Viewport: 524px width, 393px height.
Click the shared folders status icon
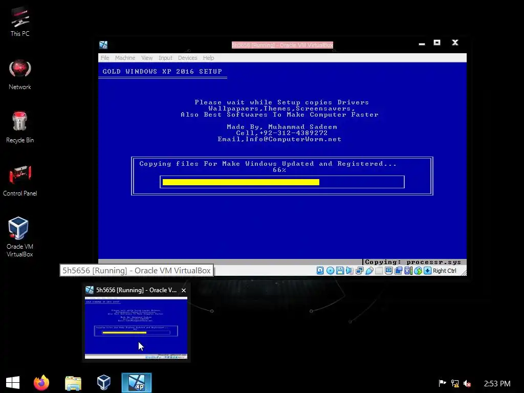(x=379, y=271)
